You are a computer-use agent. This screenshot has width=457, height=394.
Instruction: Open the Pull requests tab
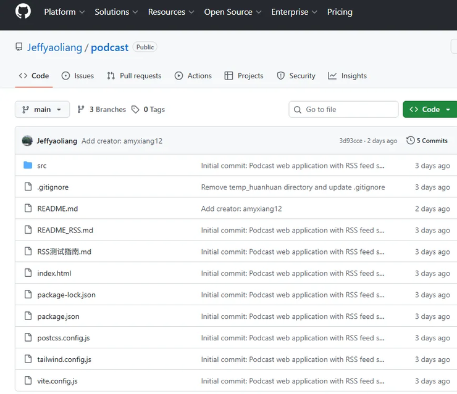[134, 76]
